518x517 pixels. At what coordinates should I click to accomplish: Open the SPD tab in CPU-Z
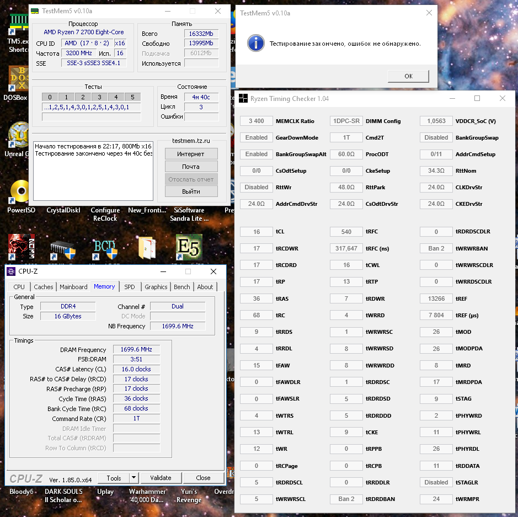pos(130,287)
